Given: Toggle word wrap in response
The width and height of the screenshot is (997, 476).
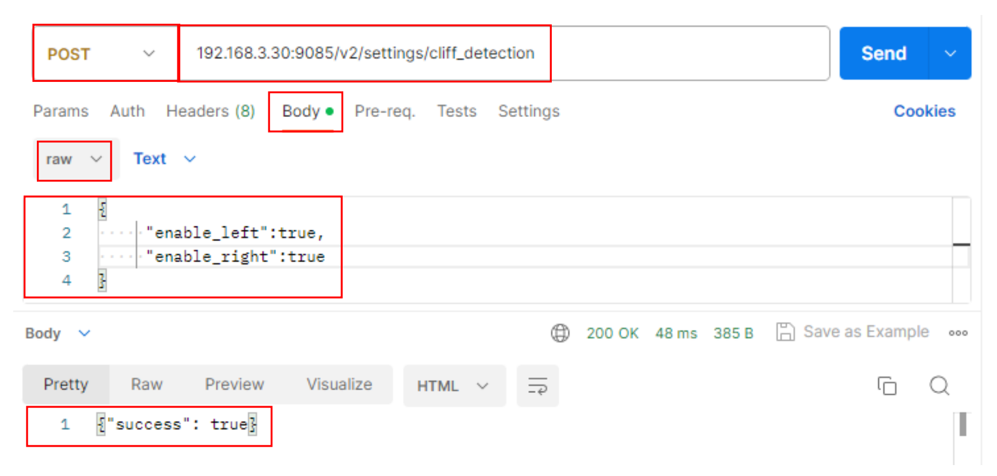Looking at the screenshot, I should (537, 386).
